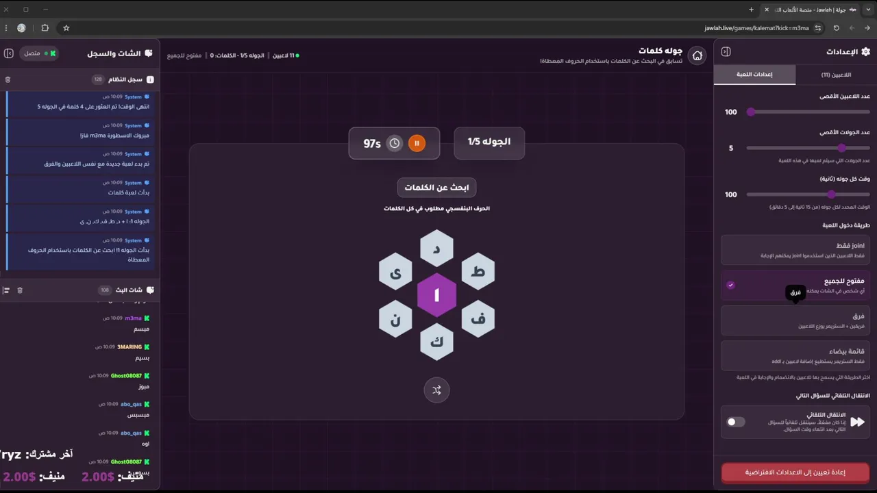Select the مفتوح للجميع entry mode

click(795, 285)
